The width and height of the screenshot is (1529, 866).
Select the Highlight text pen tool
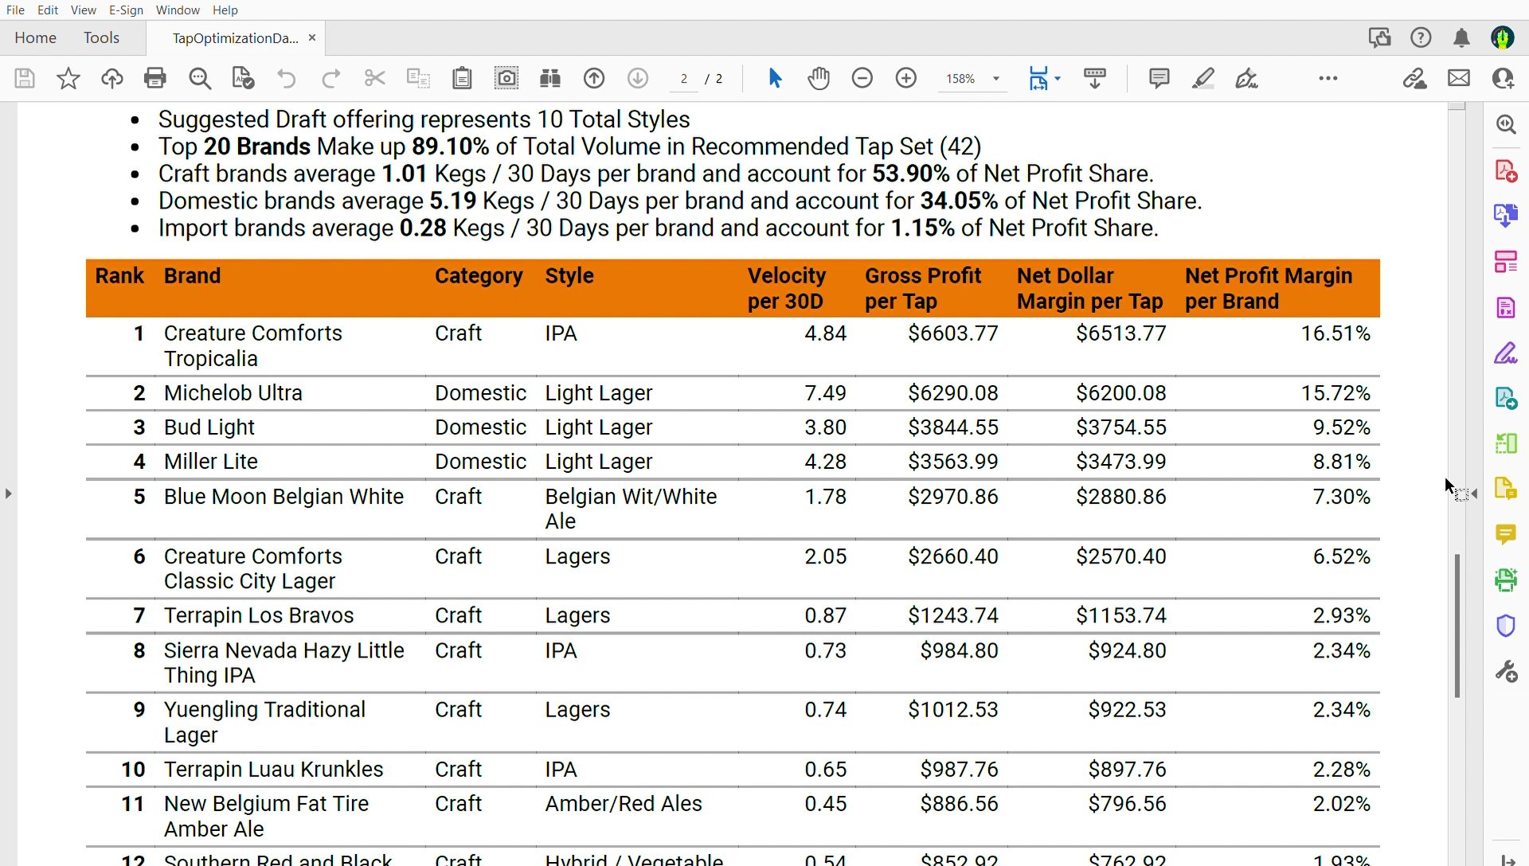(x=1203, y=78)
